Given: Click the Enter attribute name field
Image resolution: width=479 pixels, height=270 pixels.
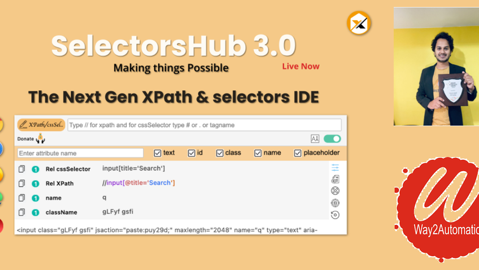Looking at the screenshot, I should click(80, 153).
